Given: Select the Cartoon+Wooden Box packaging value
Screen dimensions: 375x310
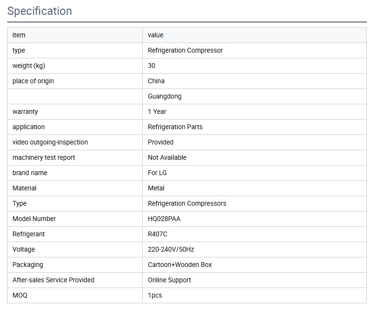Looking at the screenshot, I should [x=179, y=265].
